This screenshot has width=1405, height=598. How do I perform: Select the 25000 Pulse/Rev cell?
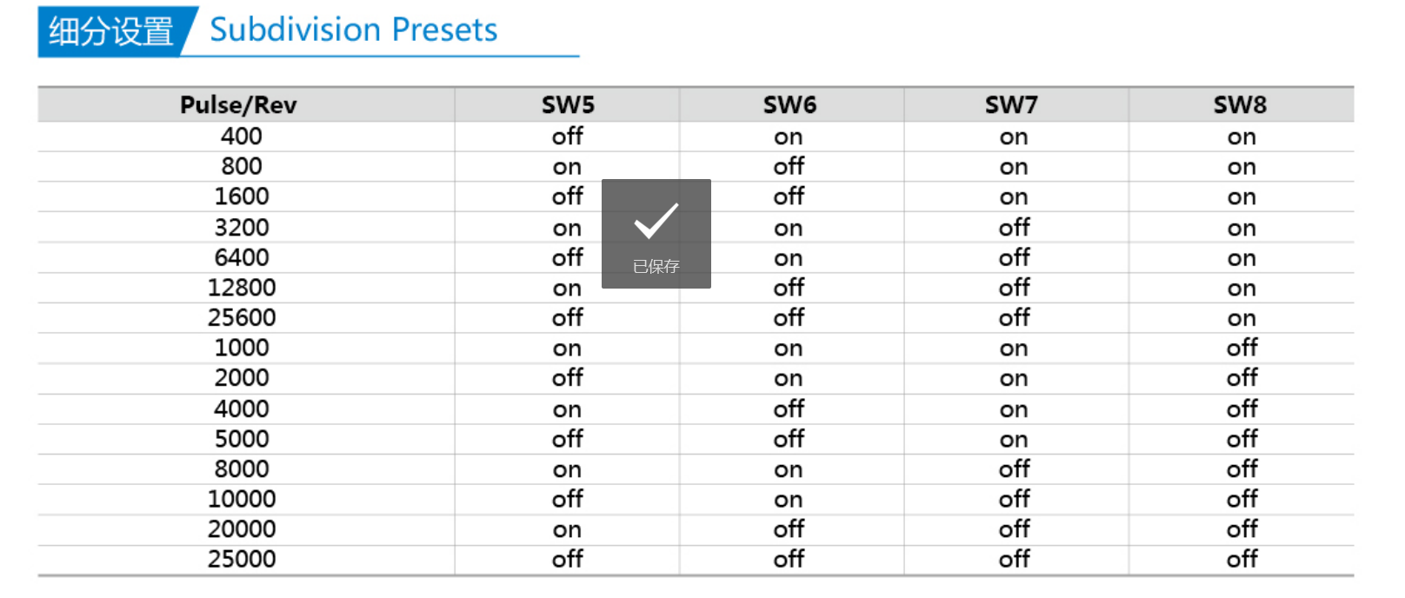[241, 559]
